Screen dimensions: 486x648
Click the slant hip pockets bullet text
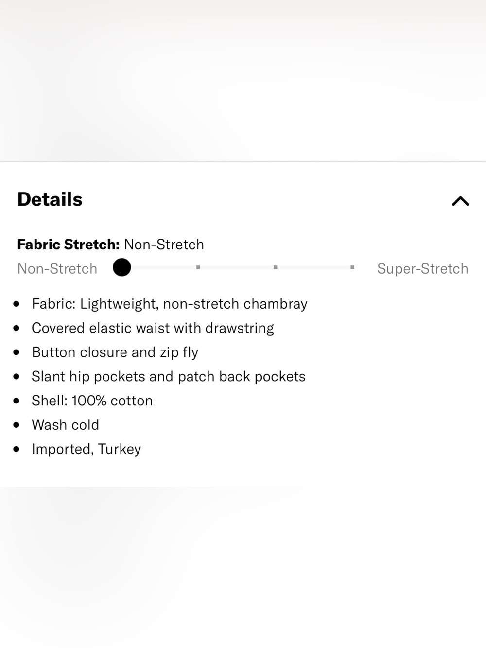[169, 376]
